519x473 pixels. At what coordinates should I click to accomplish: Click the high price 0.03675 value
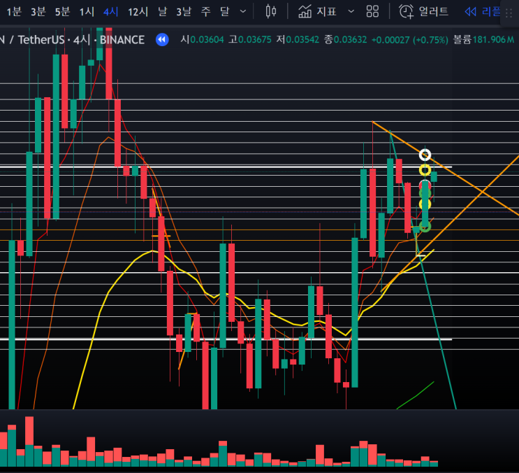click(255, 40)
